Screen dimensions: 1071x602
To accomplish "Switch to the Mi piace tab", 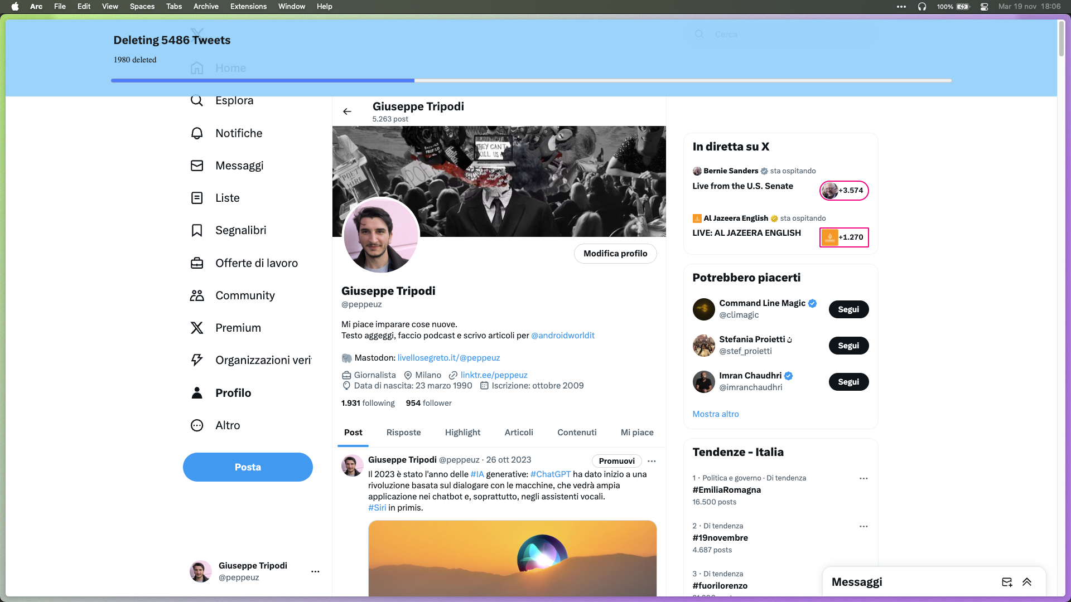I will (637, 433).
